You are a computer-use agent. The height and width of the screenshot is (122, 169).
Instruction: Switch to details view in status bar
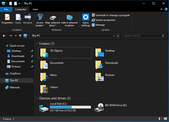tap(160, 119)
